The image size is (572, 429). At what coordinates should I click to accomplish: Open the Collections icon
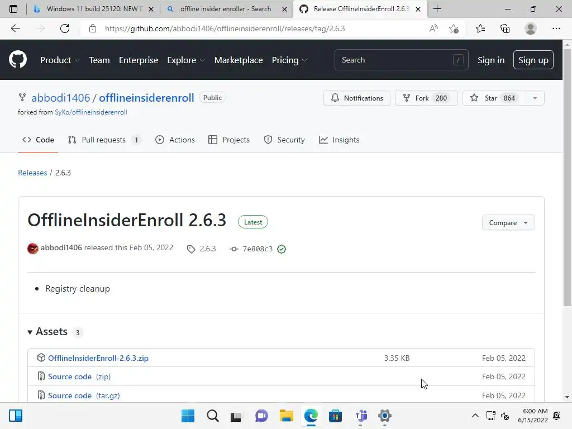[505, 28]
